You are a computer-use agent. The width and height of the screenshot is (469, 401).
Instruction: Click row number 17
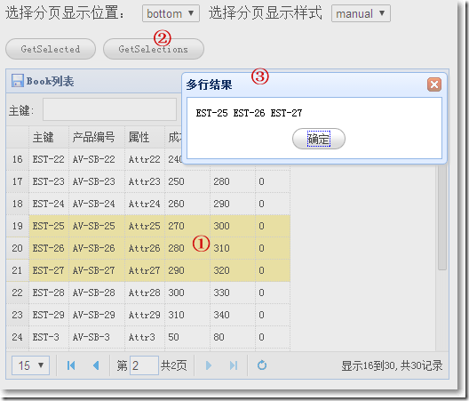17,181
